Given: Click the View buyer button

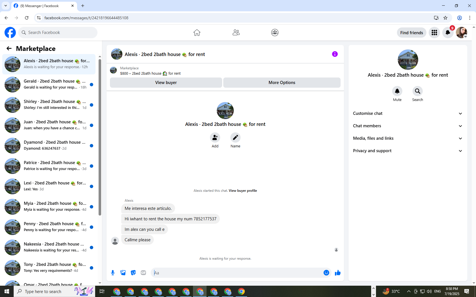Looking at the screenshot, I should (x=166, y=83).
